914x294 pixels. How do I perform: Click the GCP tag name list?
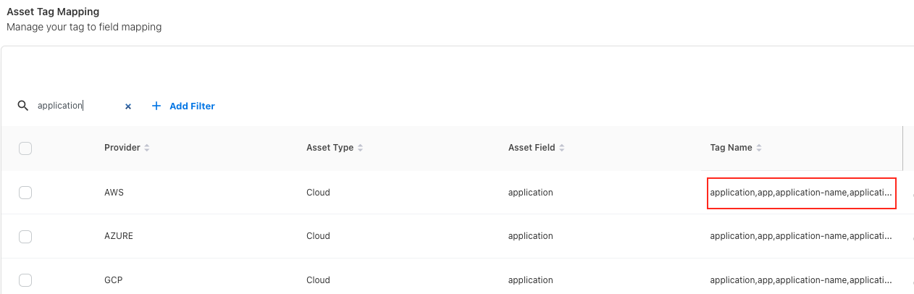(x=801, y=280)
